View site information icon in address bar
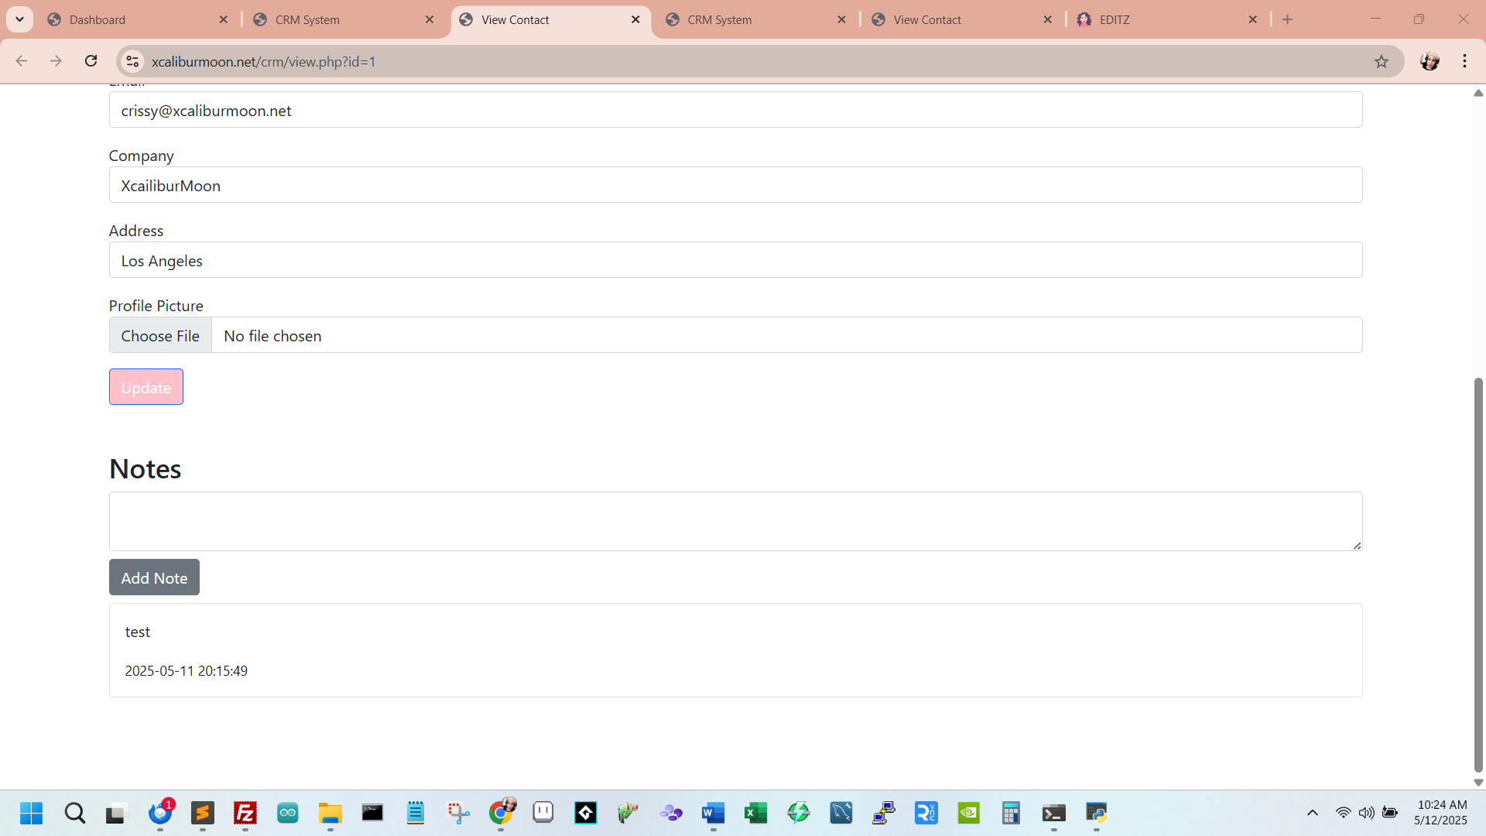The image size is (1486, 836). (x=132, y=61)
